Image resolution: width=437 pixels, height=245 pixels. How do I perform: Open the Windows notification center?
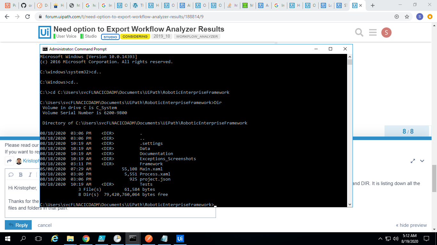point(426,238)
